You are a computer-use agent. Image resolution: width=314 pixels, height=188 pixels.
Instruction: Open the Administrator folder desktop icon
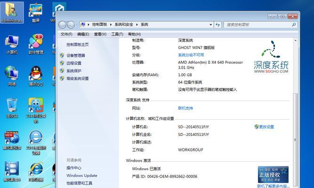click(12, 13)
